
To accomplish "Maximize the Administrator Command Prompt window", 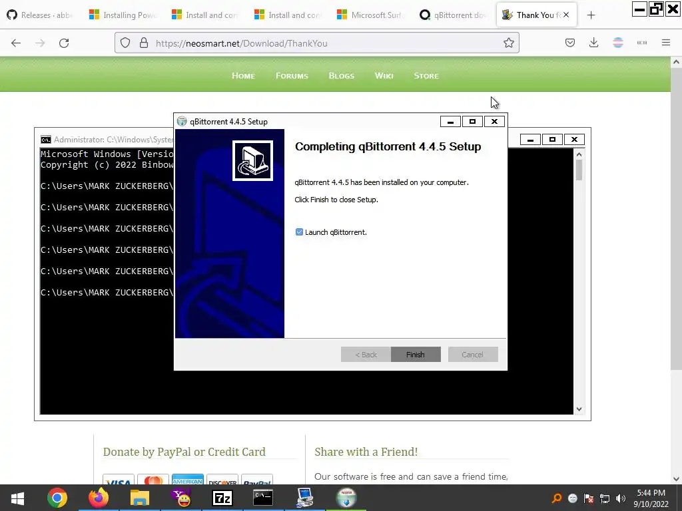I will [x=552, y=140].
